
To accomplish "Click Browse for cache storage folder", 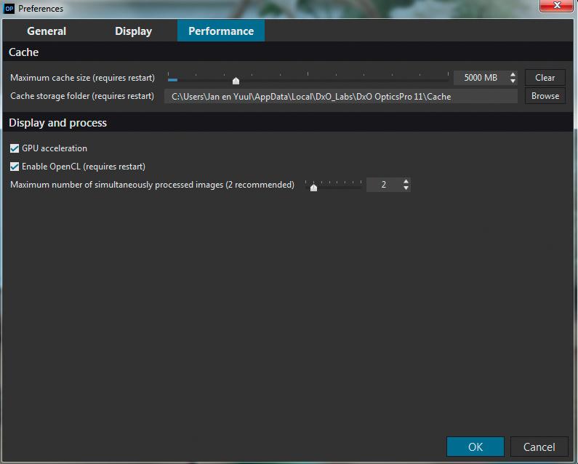I will 545,96.
